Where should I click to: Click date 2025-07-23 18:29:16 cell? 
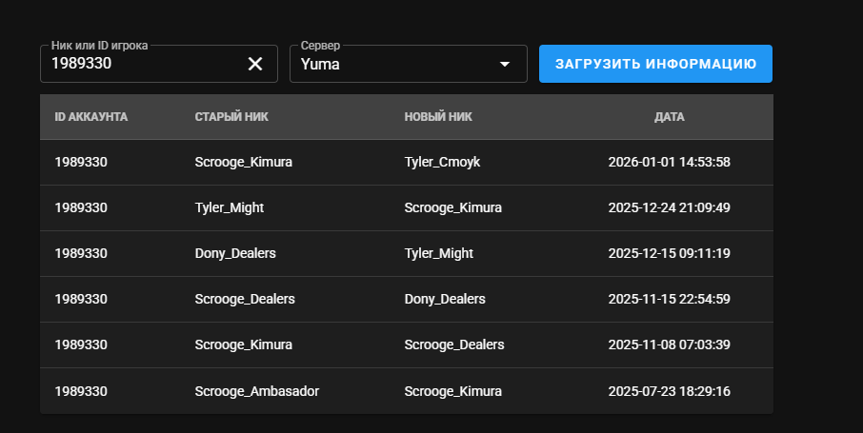click(x=669, y=390)
